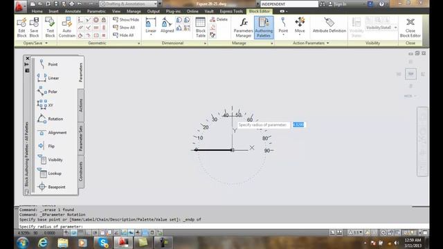This screenshot has width=443, height=249.
Task: Switch to the Parameters palette tab
Action: tap(81, 72)
